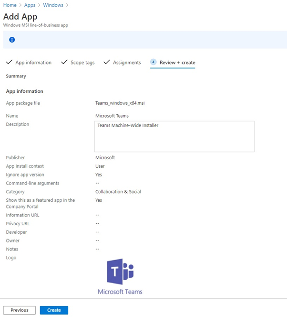Click the Owner label
This screenshot has height=317, width=287.
pyautogui.click(x=13, y=240)
